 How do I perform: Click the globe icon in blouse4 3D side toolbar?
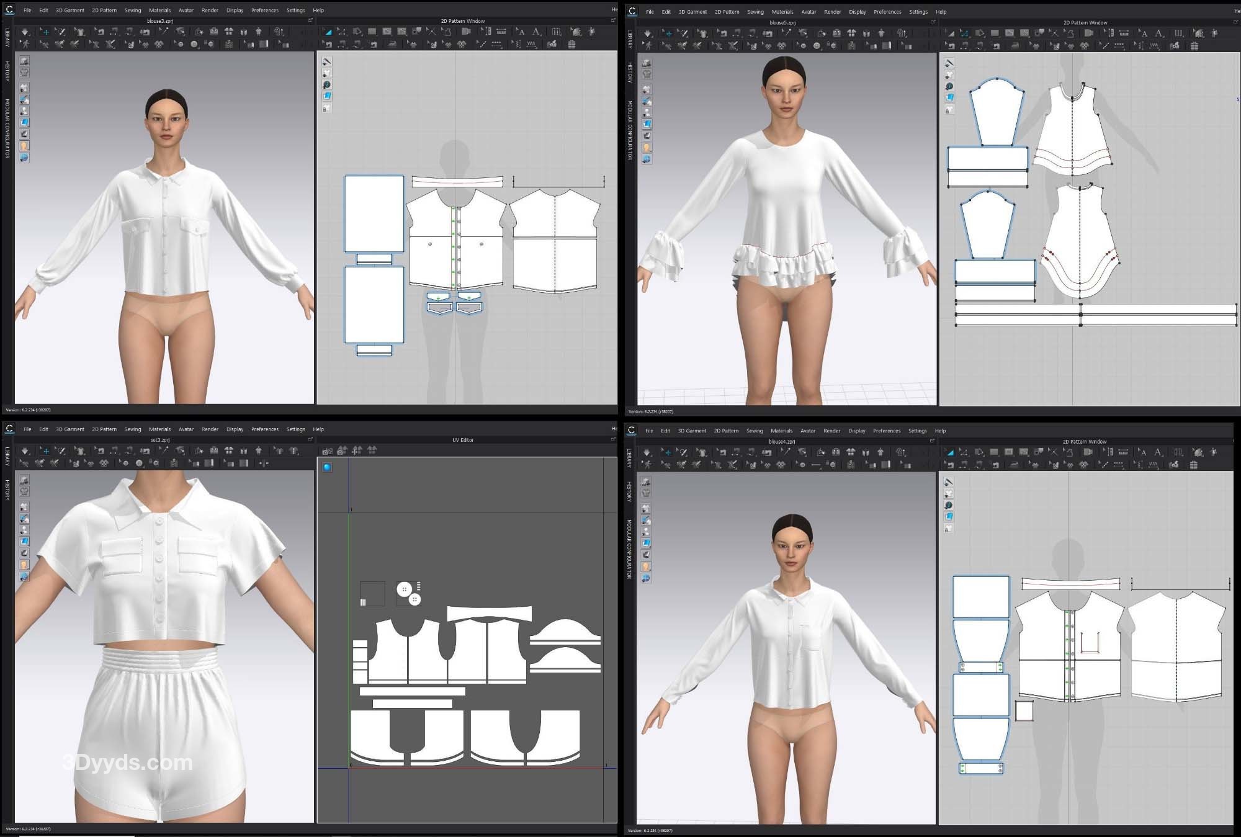click(646, 578)
